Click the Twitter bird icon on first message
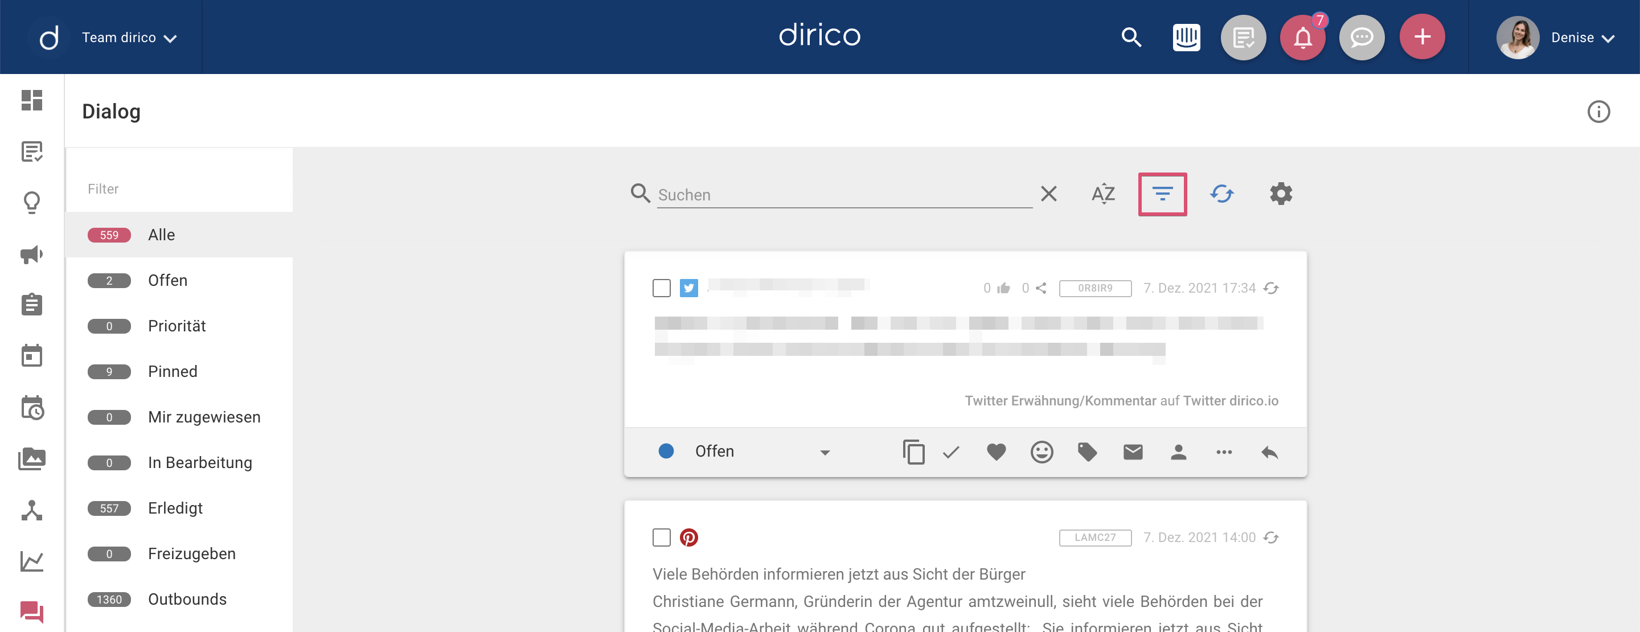 pyautogui.click(x=688, y=288)
